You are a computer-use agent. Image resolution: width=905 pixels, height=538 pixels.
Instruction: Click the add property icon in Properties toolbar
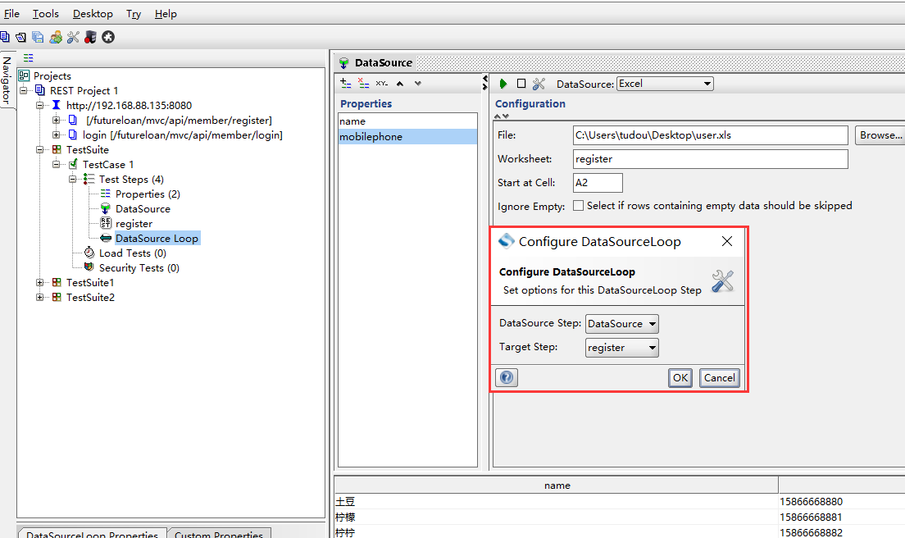[x=346, y=84]
